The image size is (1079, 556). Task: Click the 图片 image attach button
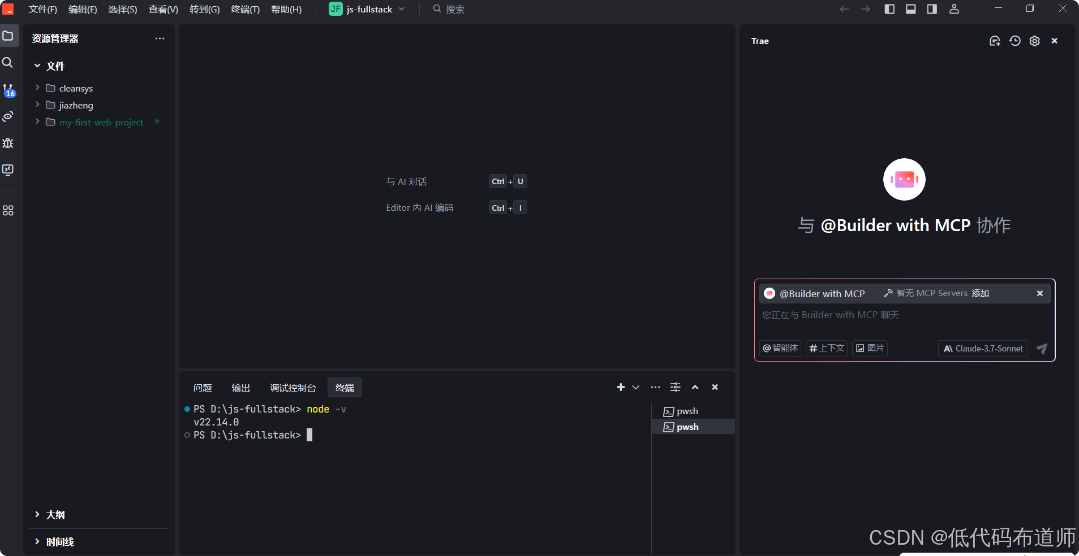[x=870, y=348]
